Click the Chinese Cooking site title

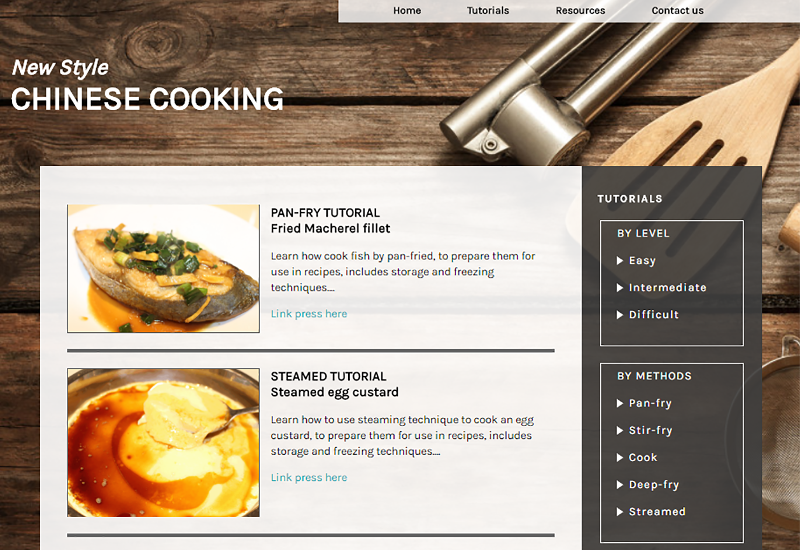(x=147, y=98)
